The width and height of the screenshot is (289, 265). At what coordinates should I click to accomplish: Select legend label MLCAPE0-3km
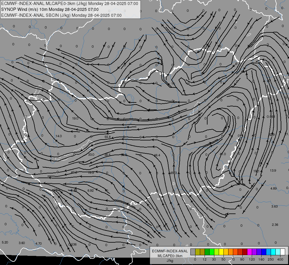coord(170,256)
